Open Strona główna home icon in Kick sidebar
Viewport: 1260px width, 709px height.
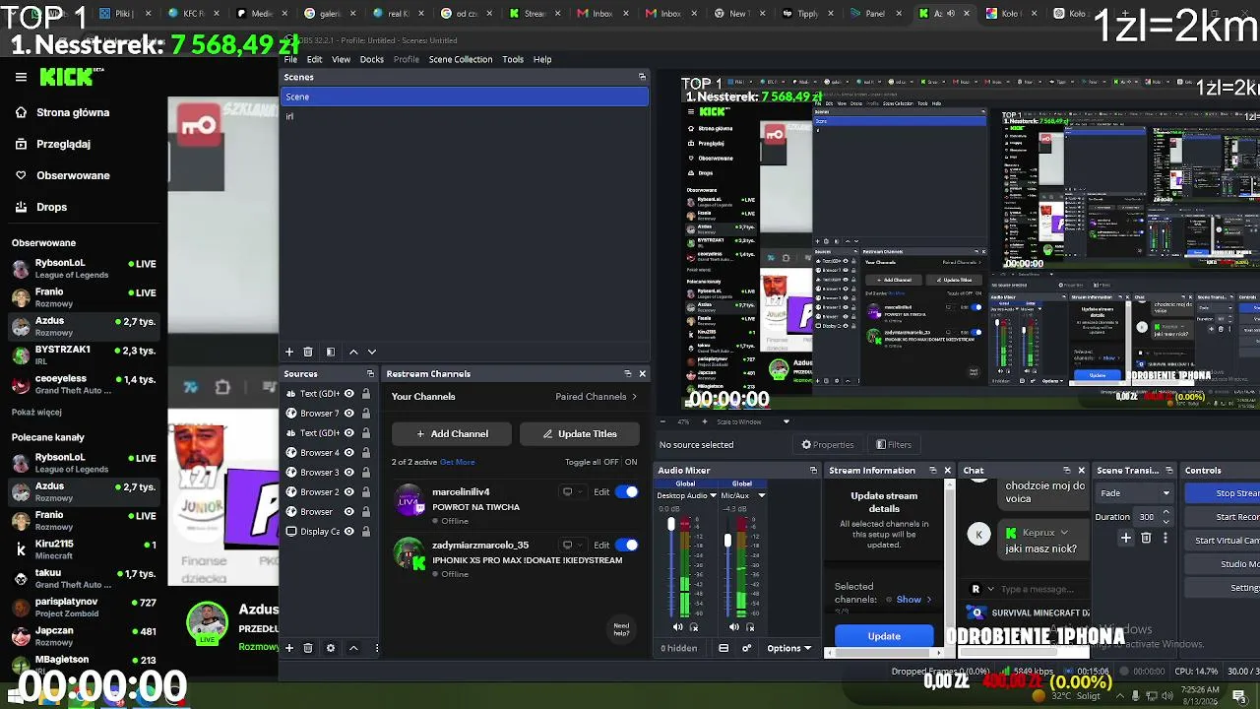pos(21,112)
